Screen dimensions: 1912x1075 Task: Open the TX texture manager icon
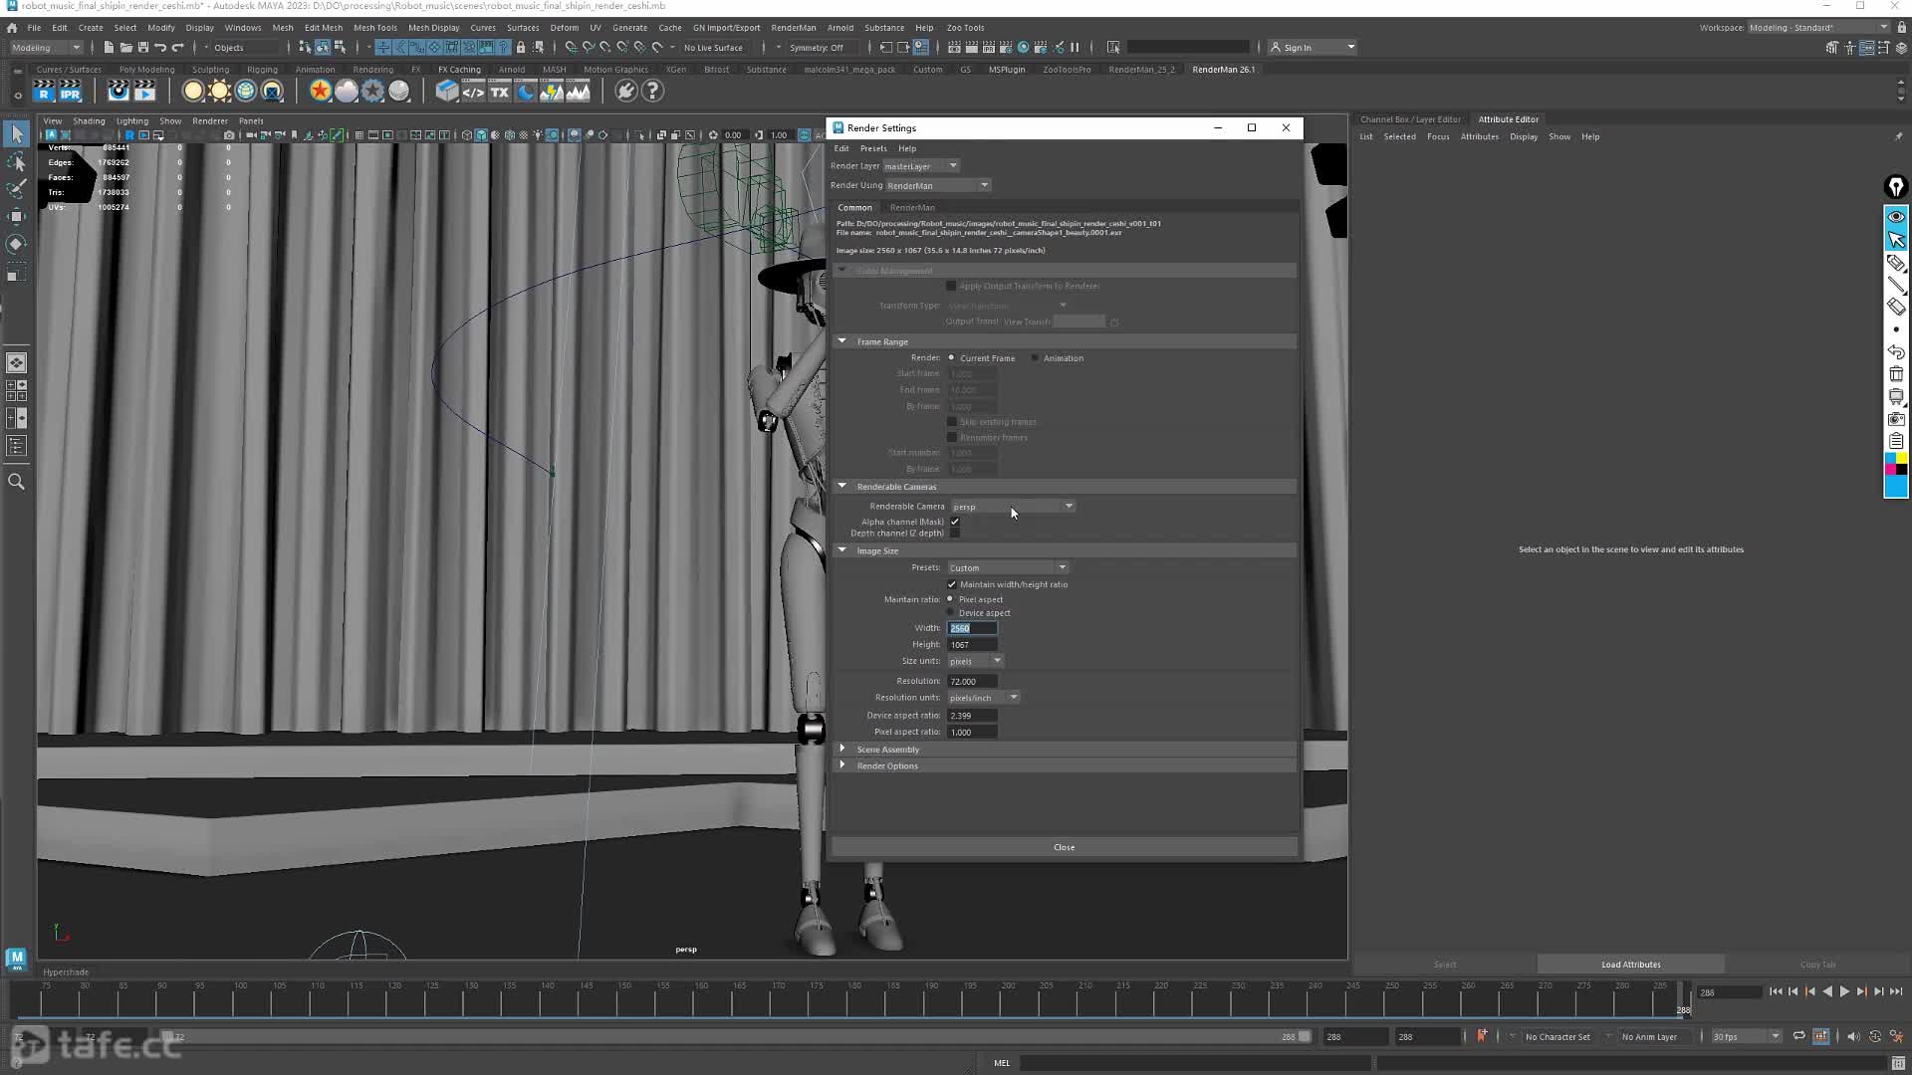[500, 92]
